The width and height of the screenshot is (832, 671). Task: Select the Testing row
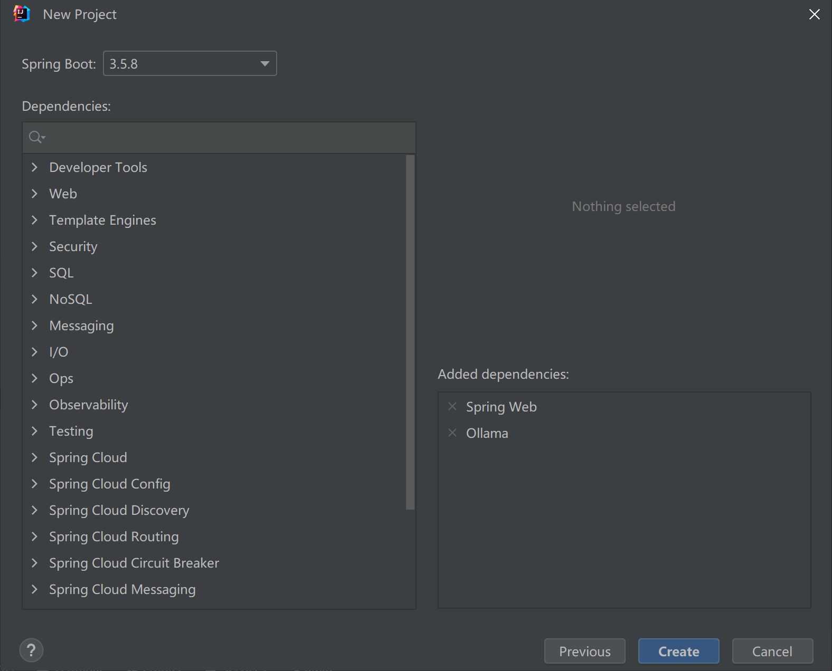pyautogui.click(x=214, y=431)
